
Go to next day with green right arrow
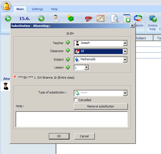click(x=41, y=18)
